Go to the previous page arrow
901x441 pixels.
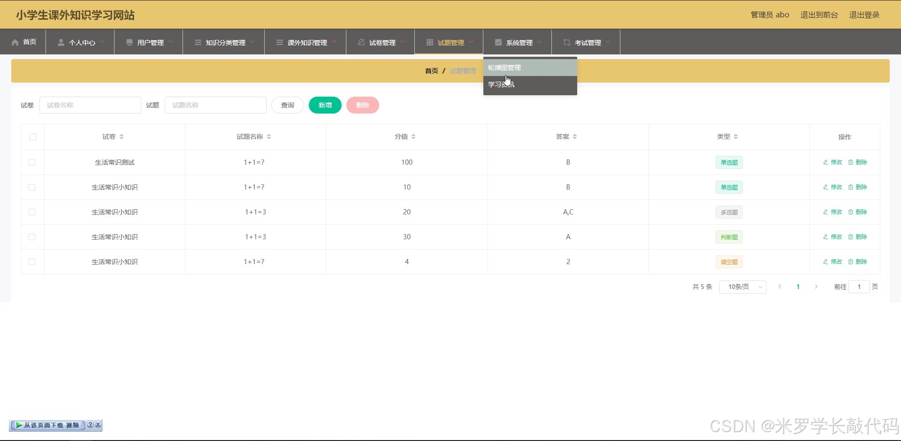(x=780, y=287)
